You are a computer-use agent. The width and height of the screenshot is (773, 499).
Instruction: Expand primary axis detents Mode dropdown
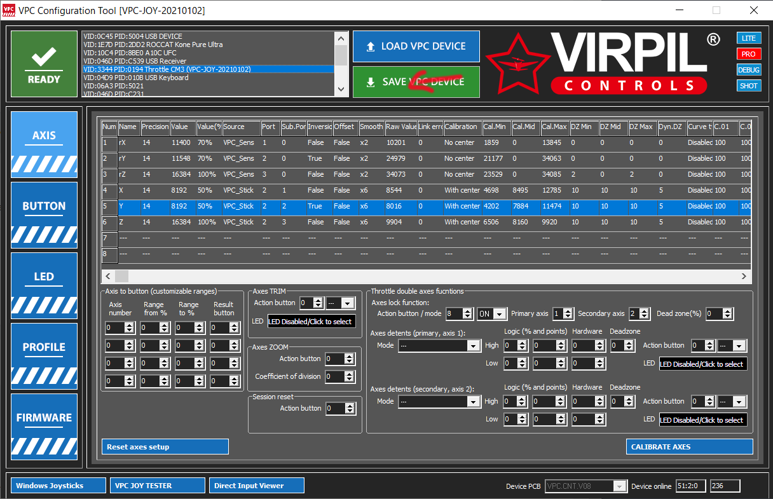[473, 346]
